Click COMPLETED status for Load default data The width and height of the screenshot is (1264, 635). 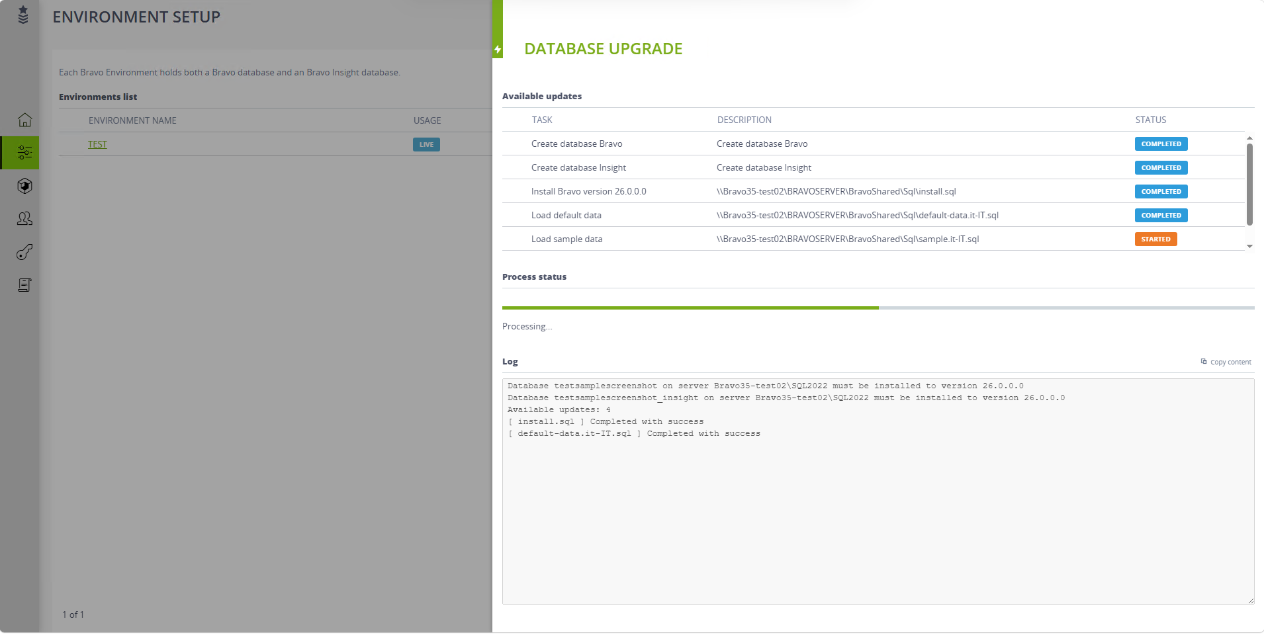tap(1161, 215)
